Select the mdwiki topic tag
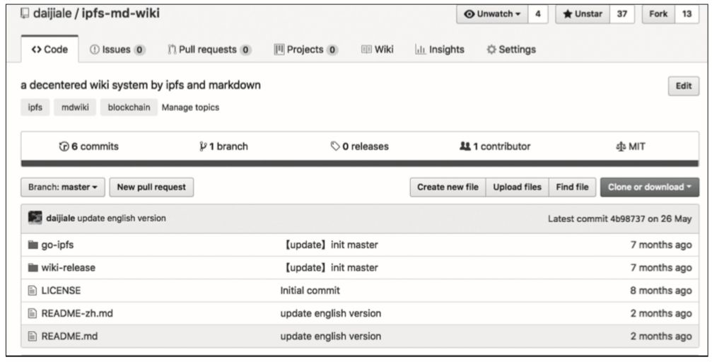The width and height of the screenshot is (712, 362). 75,107
